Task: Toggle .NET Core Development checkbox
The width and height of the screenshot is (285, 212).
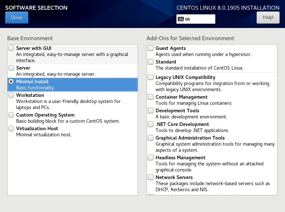Action: [x=151, y=124]
